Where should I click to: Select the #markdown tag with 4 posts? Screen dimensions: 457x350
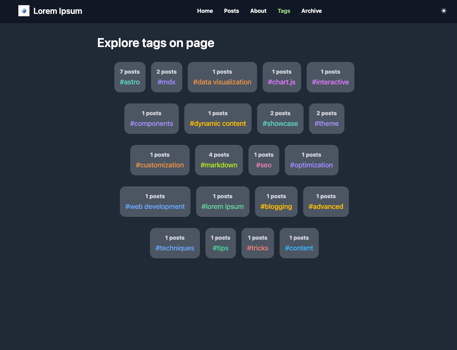[x=219, y=160]
